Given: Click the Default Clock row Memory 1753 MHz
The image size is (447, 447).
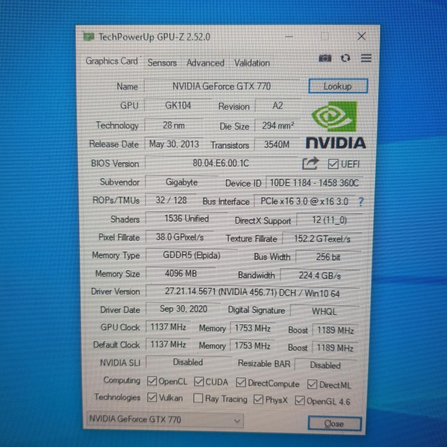Looking at the screenshot, I should coord(252,346).
